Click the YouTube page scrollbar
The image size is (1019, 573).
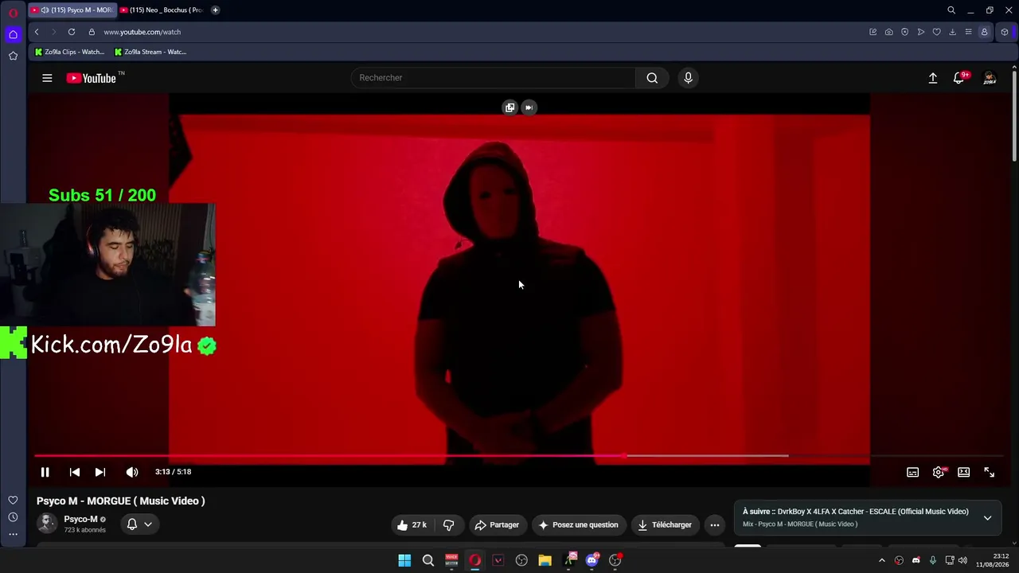tap(1014, 115)
